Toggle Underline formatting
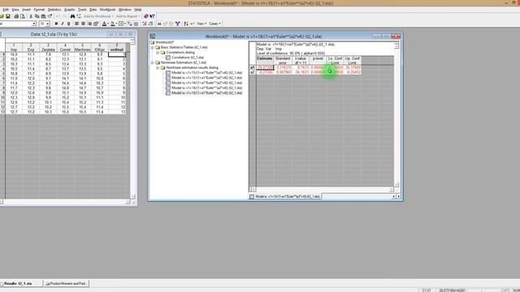This screenshot has width=520, height=292. [x=68, y=24]
